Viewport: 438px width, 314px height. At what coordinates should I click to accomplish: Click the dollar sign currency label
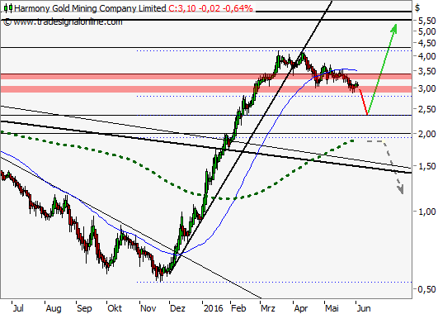417,7
